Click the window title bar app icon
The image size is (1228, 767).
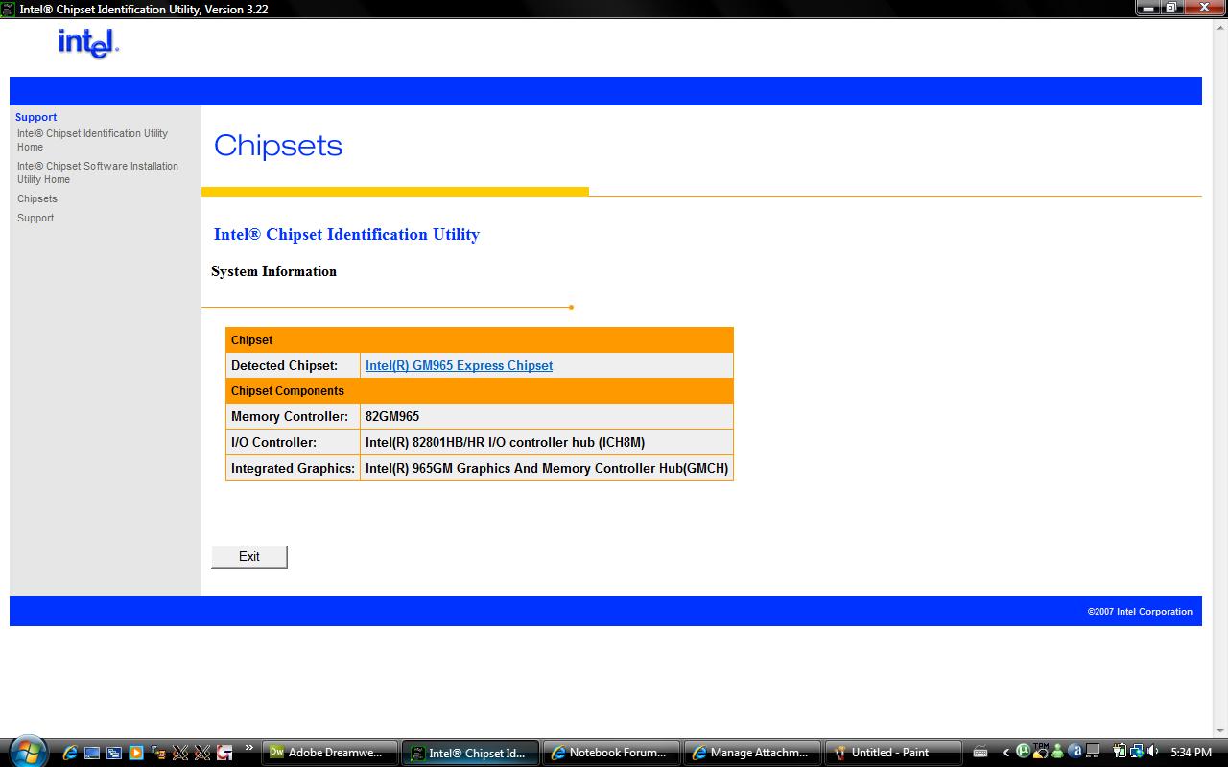[x=9, y=9]
